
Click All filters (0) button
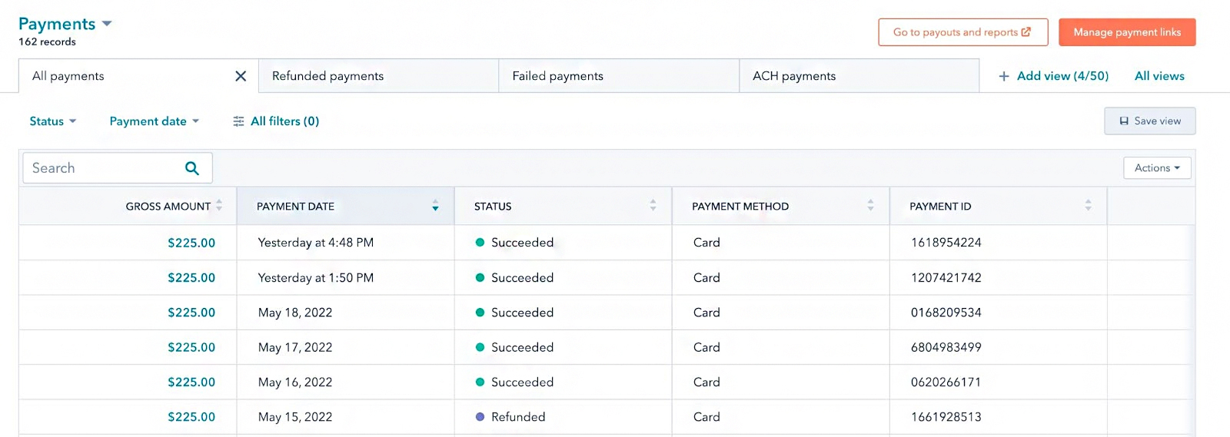pos(276,121)
